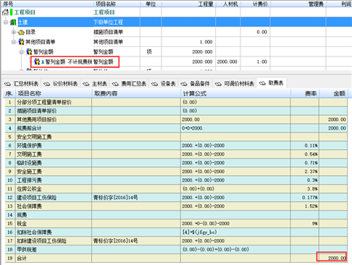The image size is (352, 265).
Task: Select row 安全施工费
Action: click(176, 172)
